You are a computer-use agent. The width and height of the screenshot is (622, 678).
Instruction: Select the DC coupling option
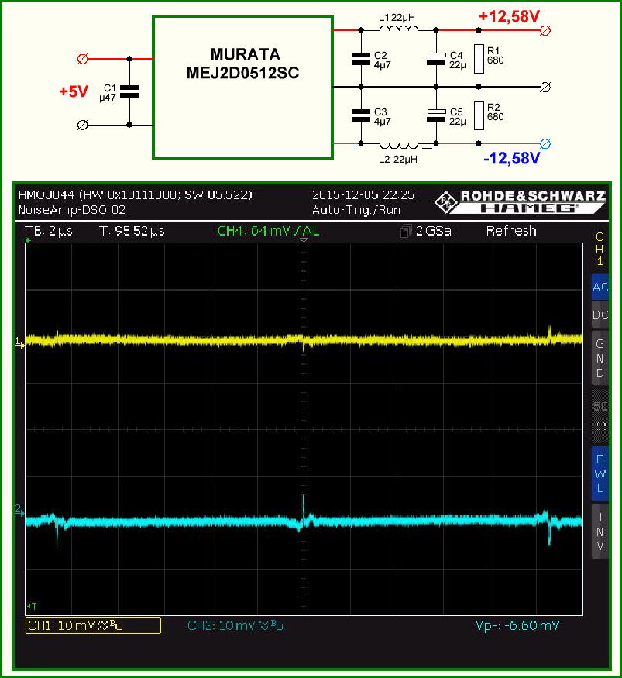coord(600,315)
